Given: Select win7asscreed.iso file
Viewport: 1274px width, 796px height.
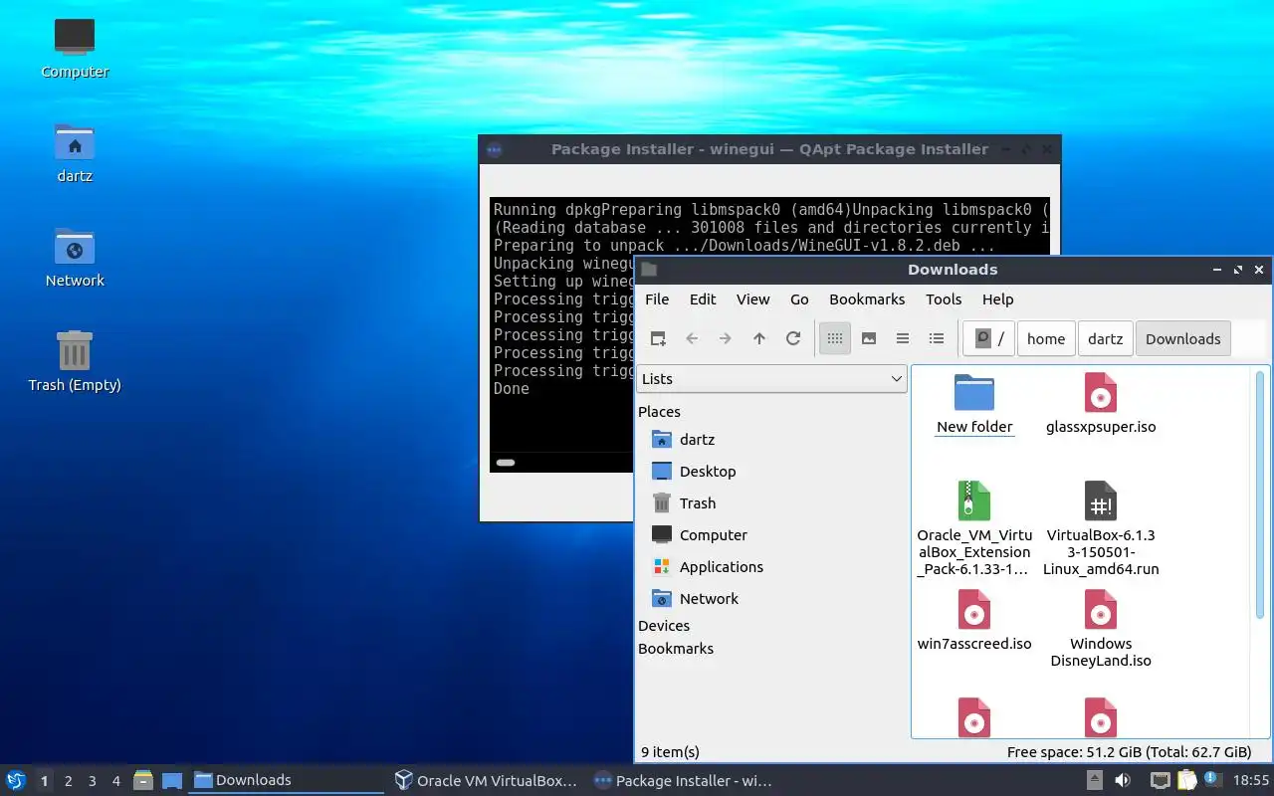Looking at the screenshot, I should [x=974, y=620].
